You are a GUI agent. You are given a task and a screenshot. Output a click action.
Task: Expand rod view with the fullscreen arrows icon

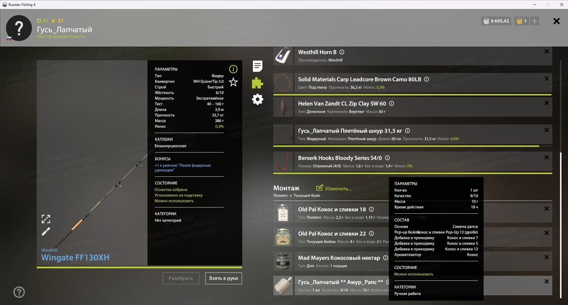46,219
